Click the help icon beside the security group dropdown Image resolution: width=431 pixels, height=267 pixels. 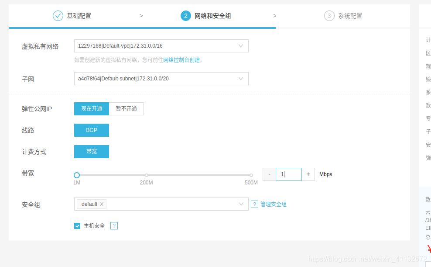[x=255, y=204]
